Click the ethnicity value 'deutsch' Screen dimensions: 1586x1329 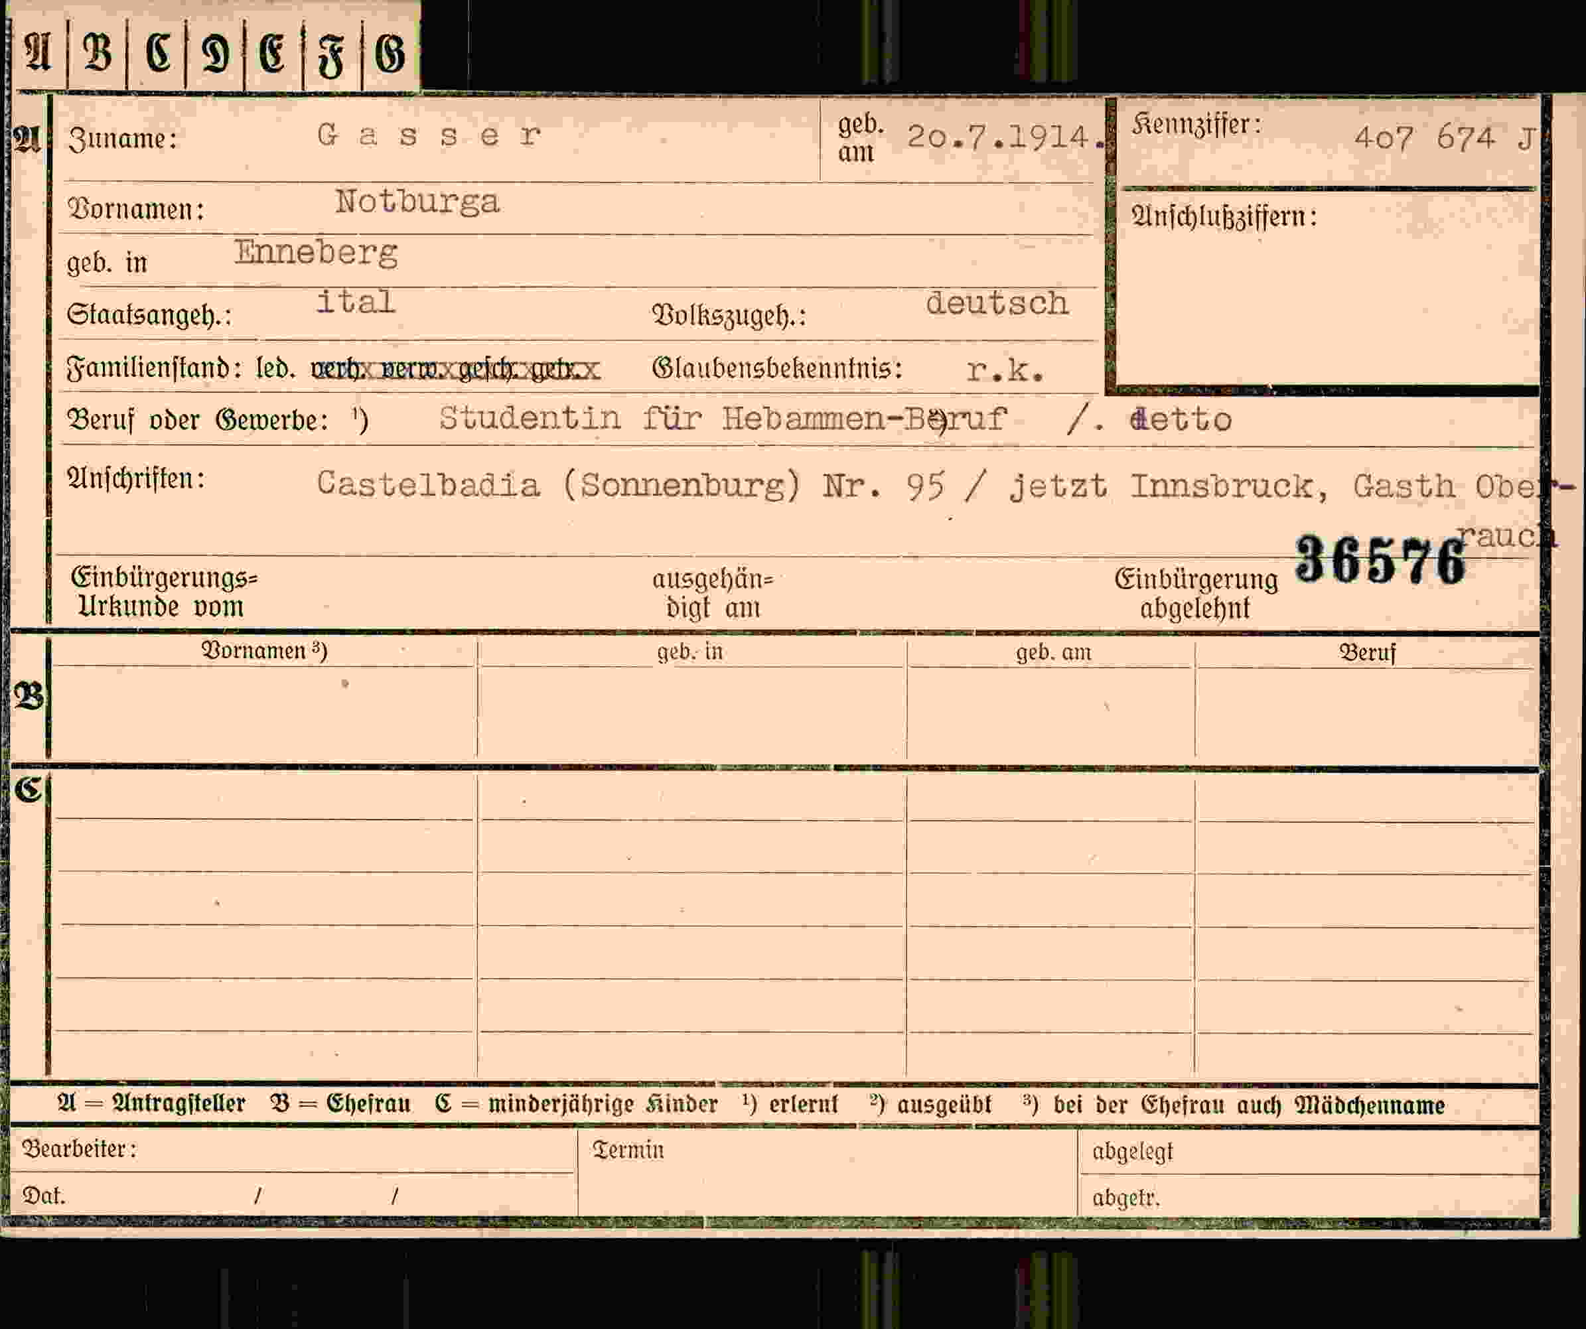[997, 303]
